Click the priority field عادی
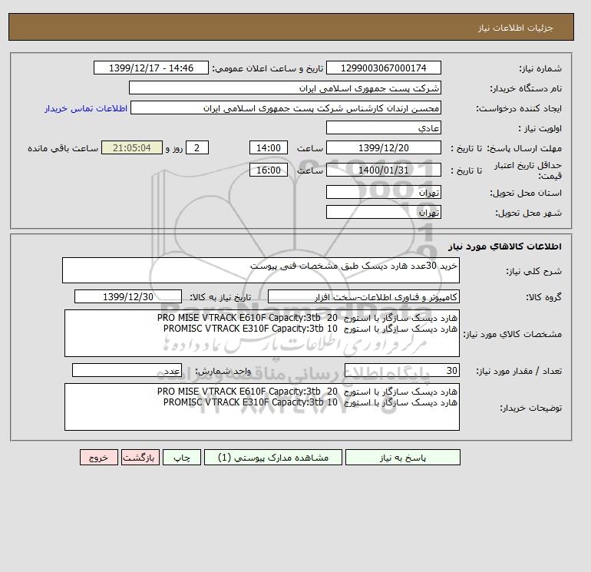 383,127
